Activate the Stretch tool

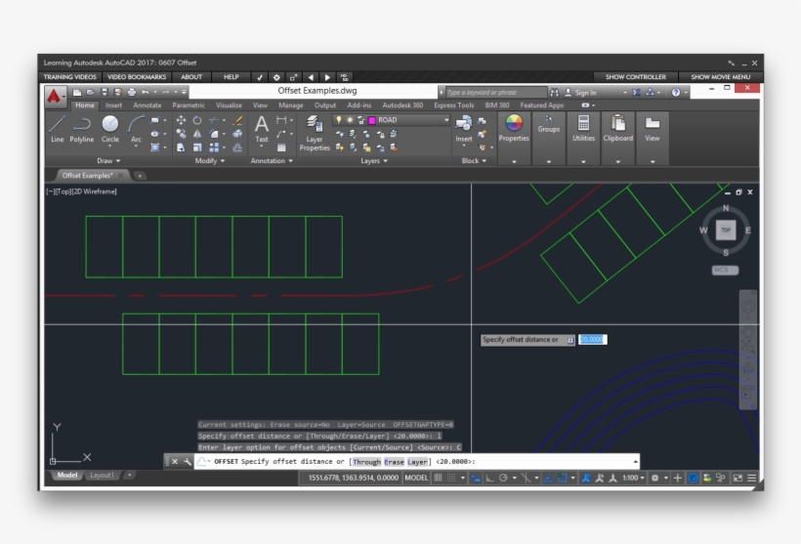click(x=181, y=147)
